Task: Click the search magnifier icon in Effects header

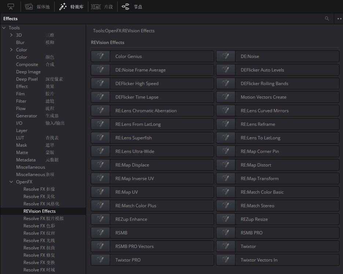Action: point(327,19)
